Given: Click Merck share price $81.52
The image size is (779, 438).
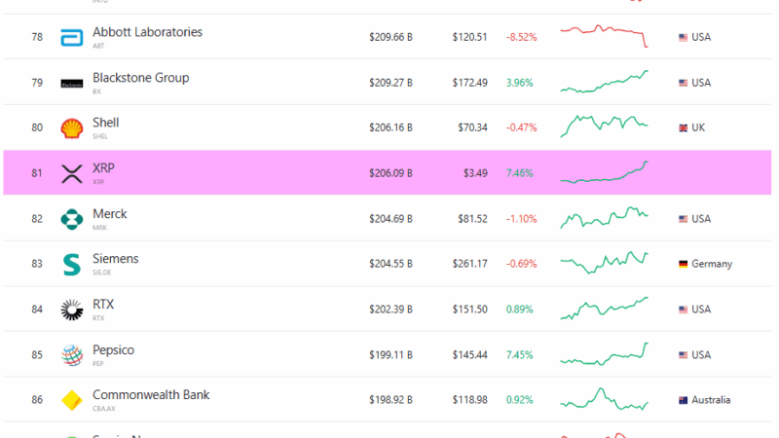Looking at the screenshot, I should [x=472, y=219].
